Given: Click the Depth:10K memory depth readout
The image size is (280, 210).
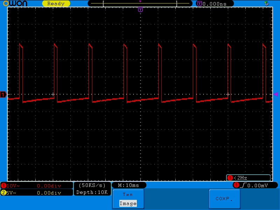Looking at the screenshot, I should [x=92, y=192].
